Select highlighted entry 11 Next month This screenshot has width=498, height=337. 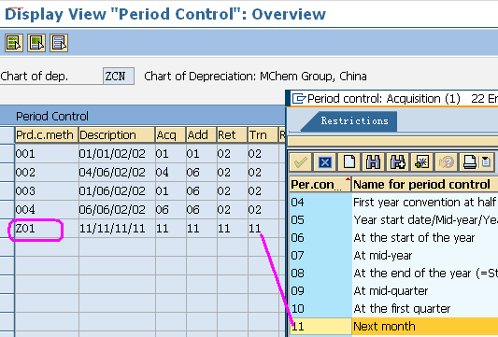[x=394, y=326]
